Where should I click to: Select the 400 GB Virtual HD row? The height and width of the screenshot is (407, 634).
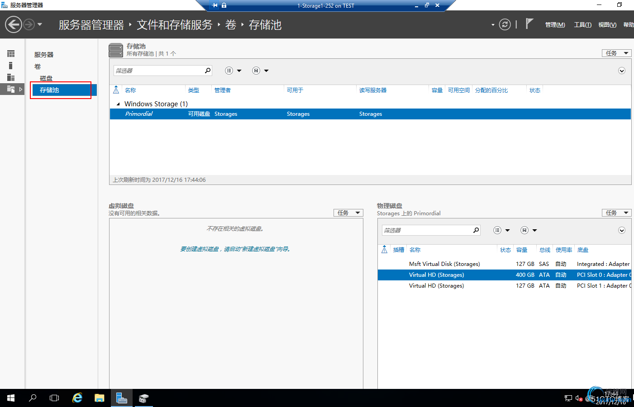(x=505, y=275)
